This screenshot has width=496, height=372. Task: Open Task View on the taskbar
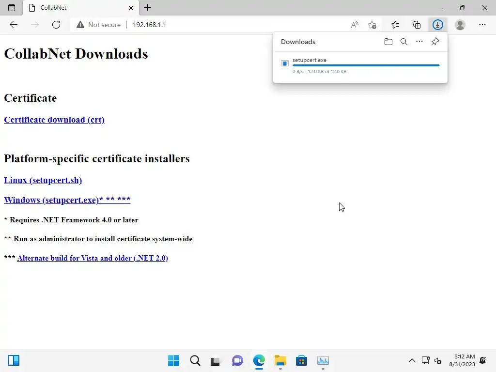216,360
